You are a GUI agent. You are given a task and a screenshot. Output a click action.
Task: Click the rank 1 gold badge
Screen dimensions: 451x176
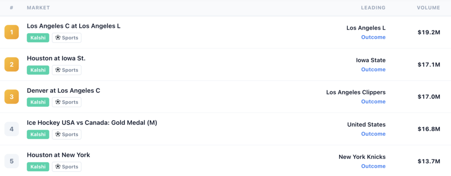click(11, 32)
